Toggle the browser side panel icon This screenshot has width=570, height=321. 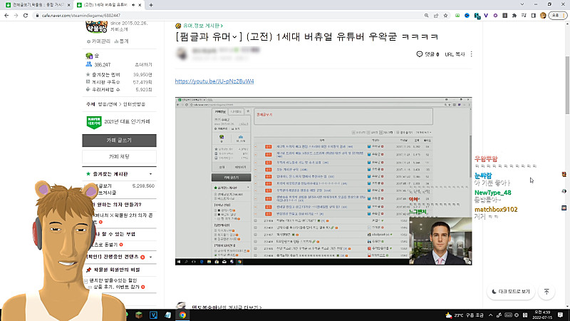pos(533,16)
